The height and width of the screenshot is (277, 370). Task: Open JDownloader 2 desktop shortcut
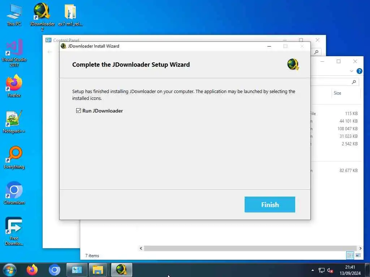pyautogui.click(x=42, y=17)
